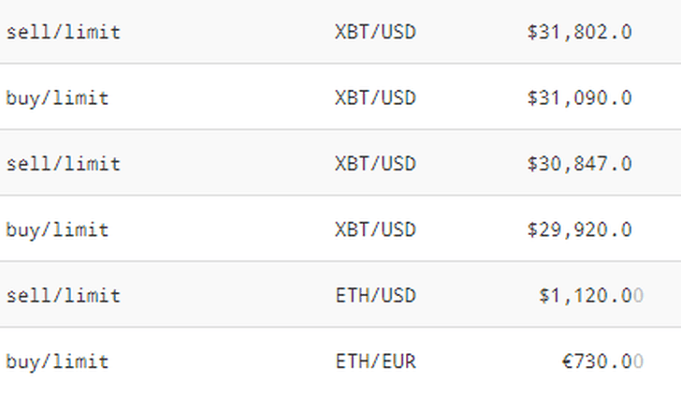This screenshot has height=397, width=681.
Task: Select XBT/USD pair in the $31,802.0 row
Action: point(376,32)
